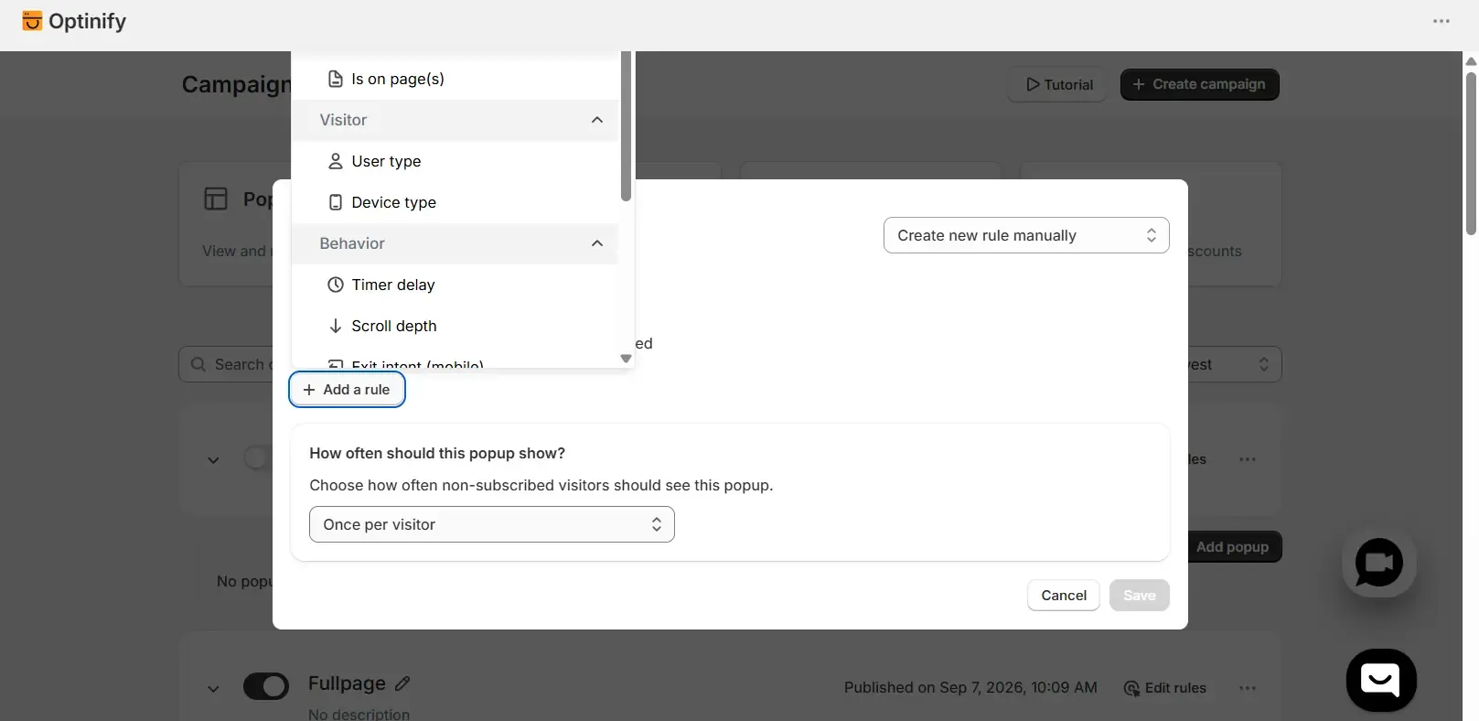Click the down arrow of the rule list scrollbar

[626, 359]
